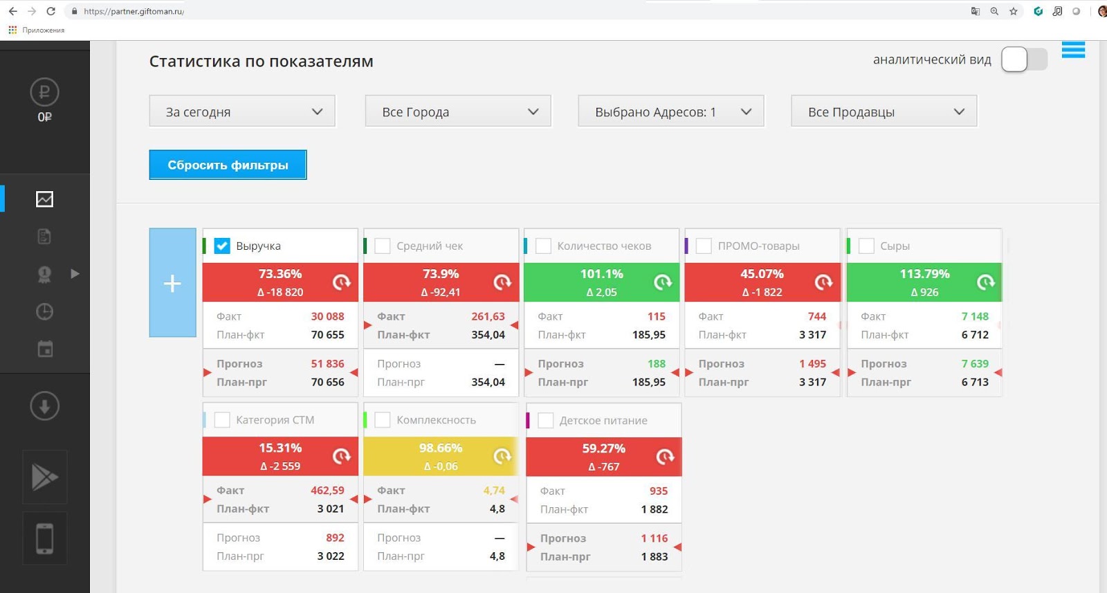This screenshot has width=1107, height=593.
Task: Click Средний чек fact value 261,63
Action: (x=488, y=316)
